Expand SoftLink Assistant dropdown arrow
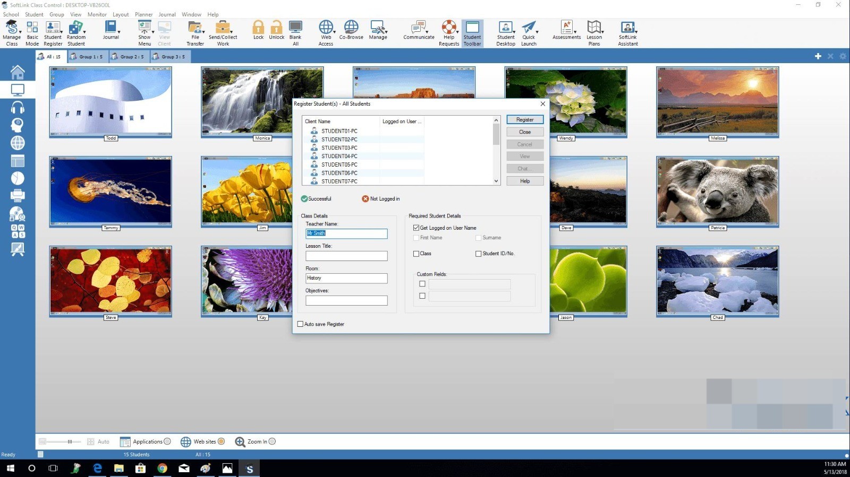850x477 pixels. (636, 32)
